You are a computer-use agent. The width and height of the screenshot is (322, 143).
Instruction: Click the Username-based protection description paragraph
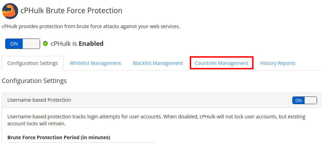[x=153, y=120]
